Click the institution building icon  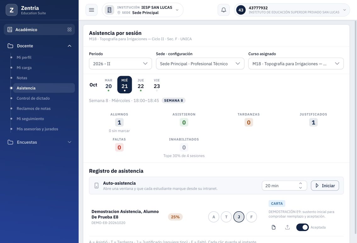click(x=109, y=10)
